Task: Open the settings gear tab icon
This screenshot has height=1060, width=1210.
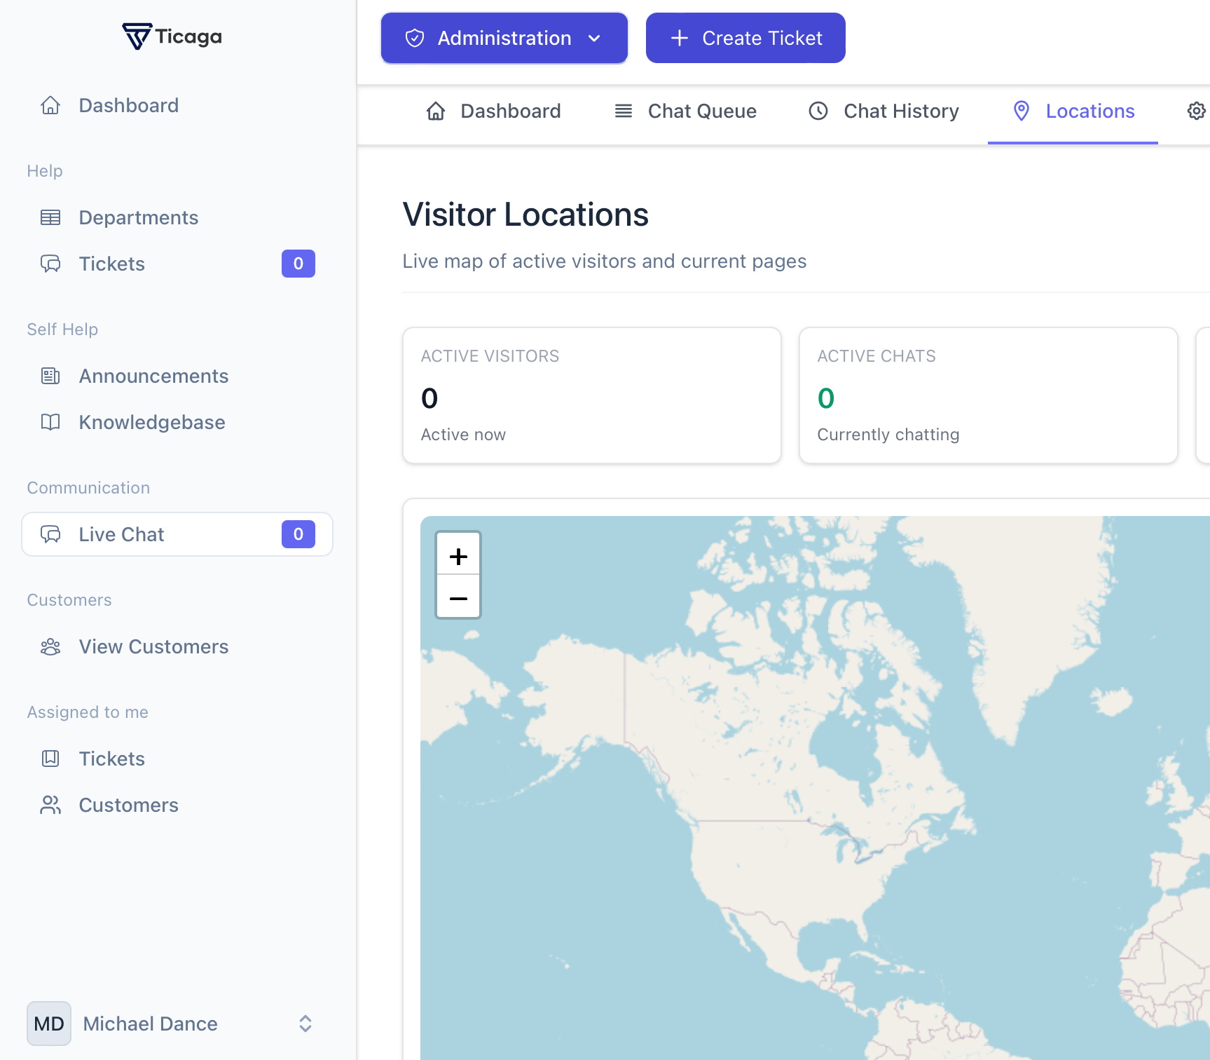Action: coord(1196,111)
